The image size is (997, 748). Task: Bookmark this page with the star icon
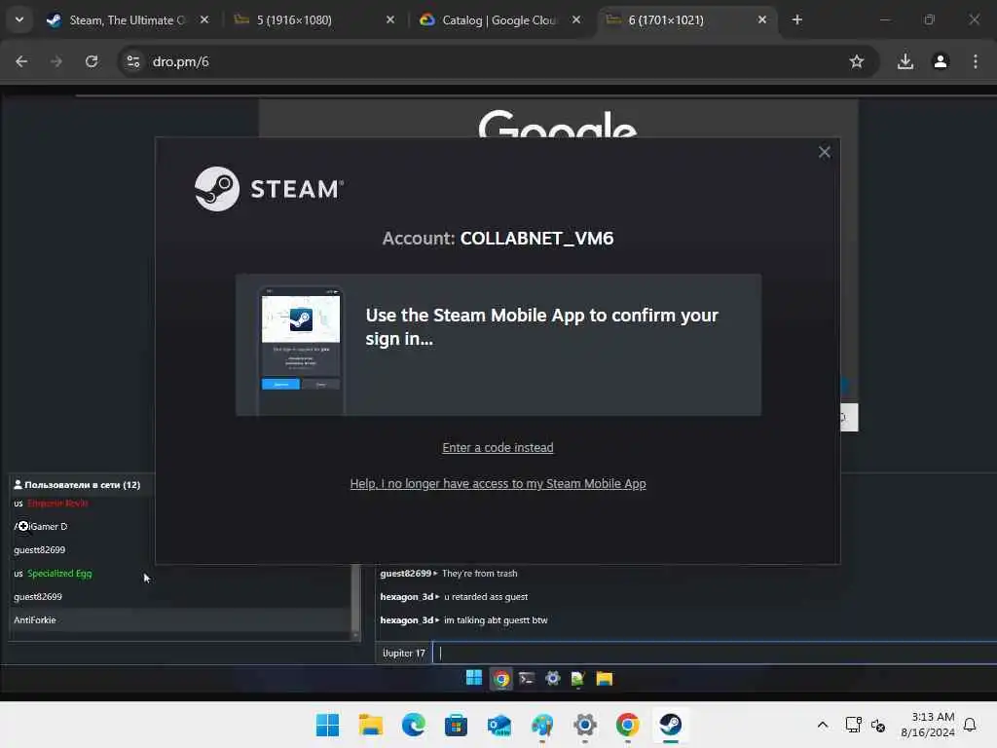tap(857, 61)
